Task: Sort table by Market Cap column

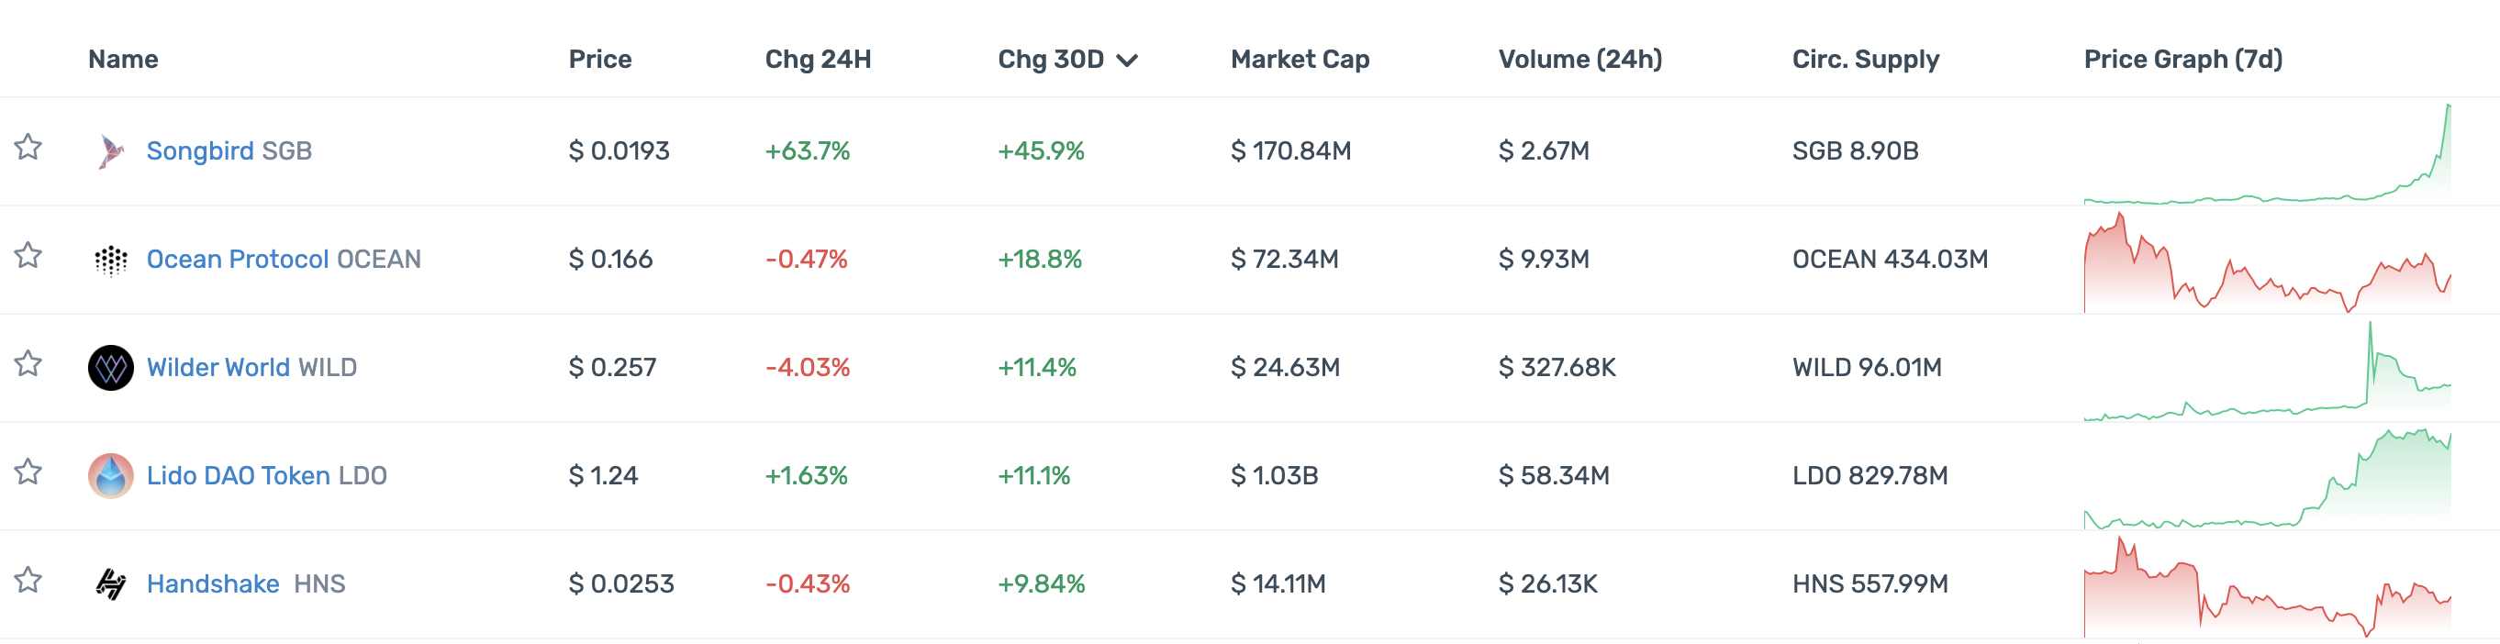Action: tap(1300, 59)
